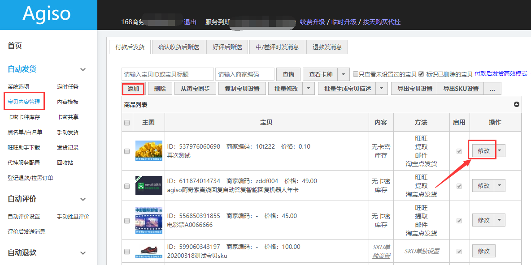This screenshot has width=531, height=265.
Task: Open 宝贝内容管理 in sidebar
Action: 24,102
